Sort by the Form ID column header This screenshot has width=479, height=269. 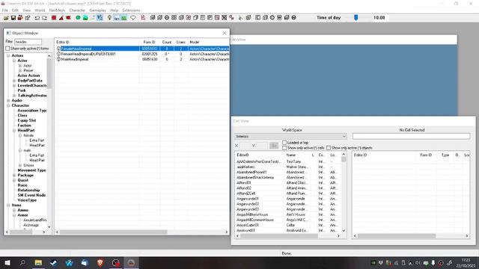[149, 42]
